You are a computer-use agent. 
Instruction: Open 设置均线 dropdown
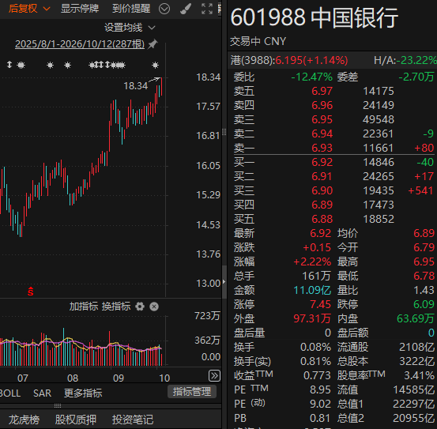(130, 28)
